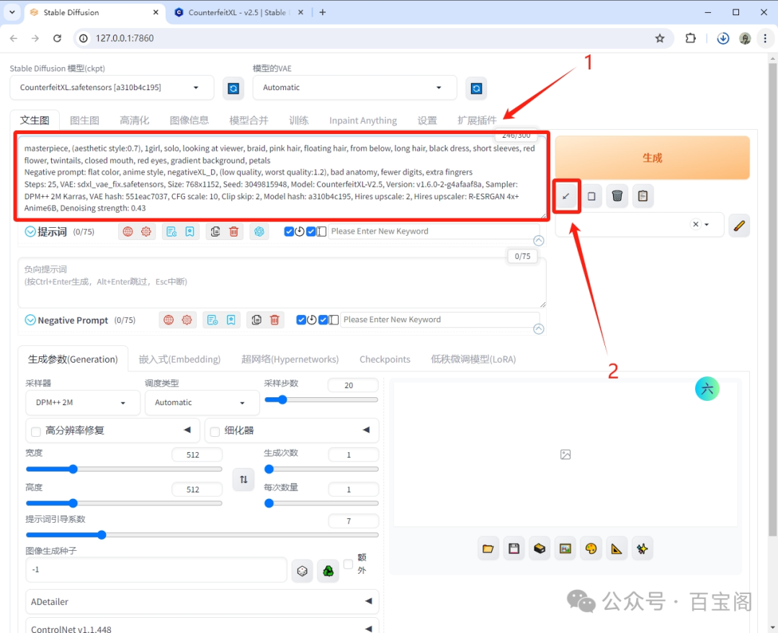
Task: Expand the 高分辨率修复 panel triangle
Action: coord(187,430)
